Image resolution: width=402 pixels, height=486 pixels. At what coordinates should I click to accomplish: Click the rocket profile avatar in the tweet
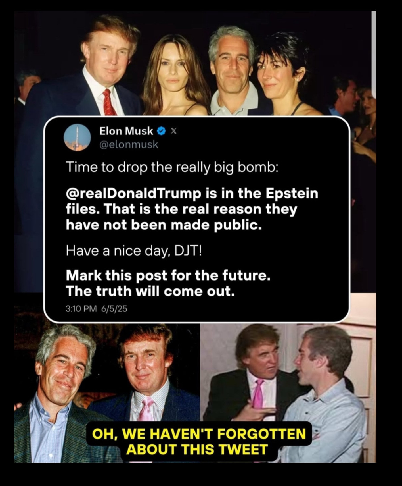[x=78, y=138]
